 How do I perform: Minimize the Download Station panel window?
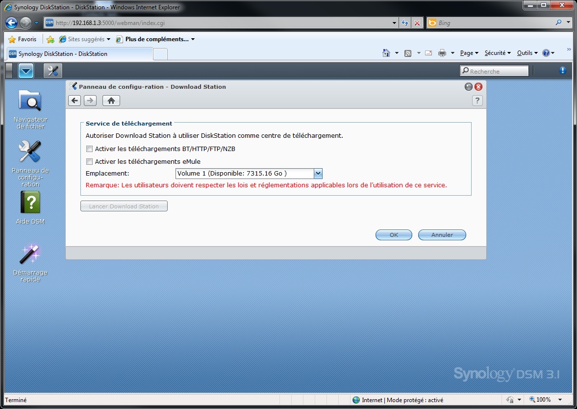point(469,87)
